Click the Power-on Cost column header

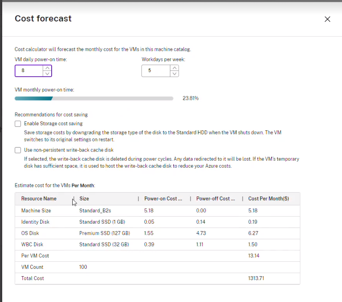pyautogui.click(x=163, y=199)
